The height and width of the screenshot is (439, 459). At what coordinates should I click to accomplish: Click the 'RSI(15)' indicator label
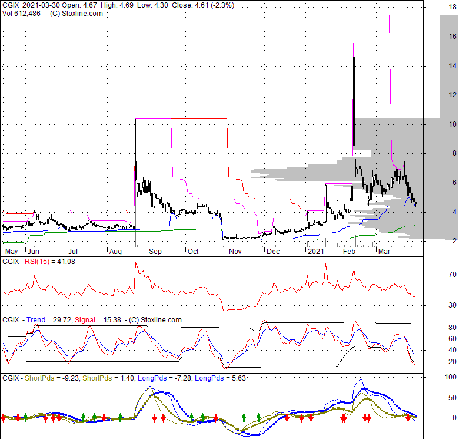tap(37, 262)
